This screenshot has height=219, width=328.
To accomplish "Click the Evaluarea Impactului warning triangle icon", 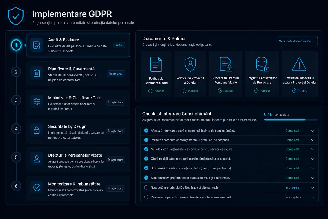I will tap(299, 65).
